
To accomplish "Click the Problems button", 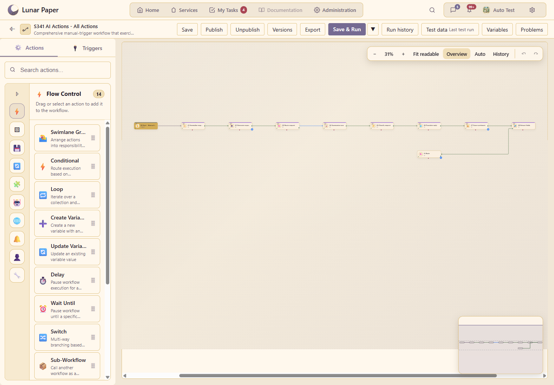I will [532, 29].
